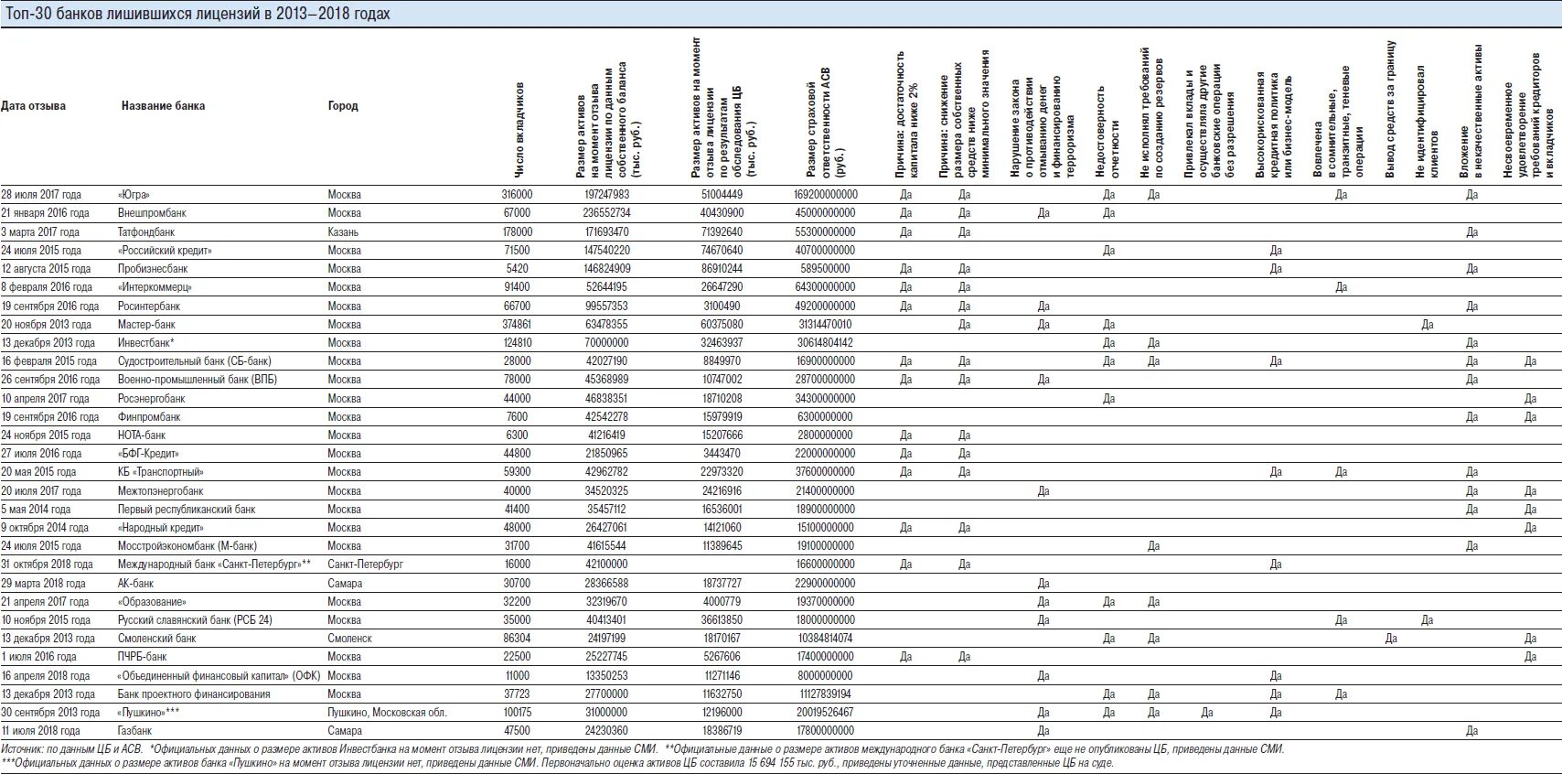The width and height of the screenshot is (1562, 774).
Task: Select the date '28 июля 2017 года'
Action: click(41, 195)
